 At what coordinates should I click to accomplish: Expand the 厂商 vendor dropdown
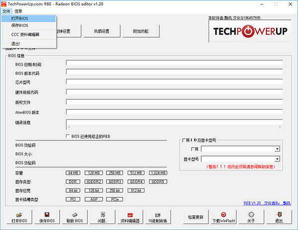click(277, 149)
